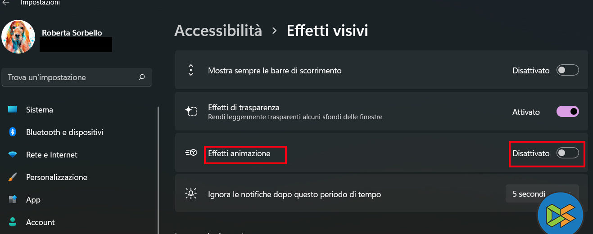Screen dimensions: 593x234
Task: Go to Rete e Internet settings
Action: [x=52, y=155]
